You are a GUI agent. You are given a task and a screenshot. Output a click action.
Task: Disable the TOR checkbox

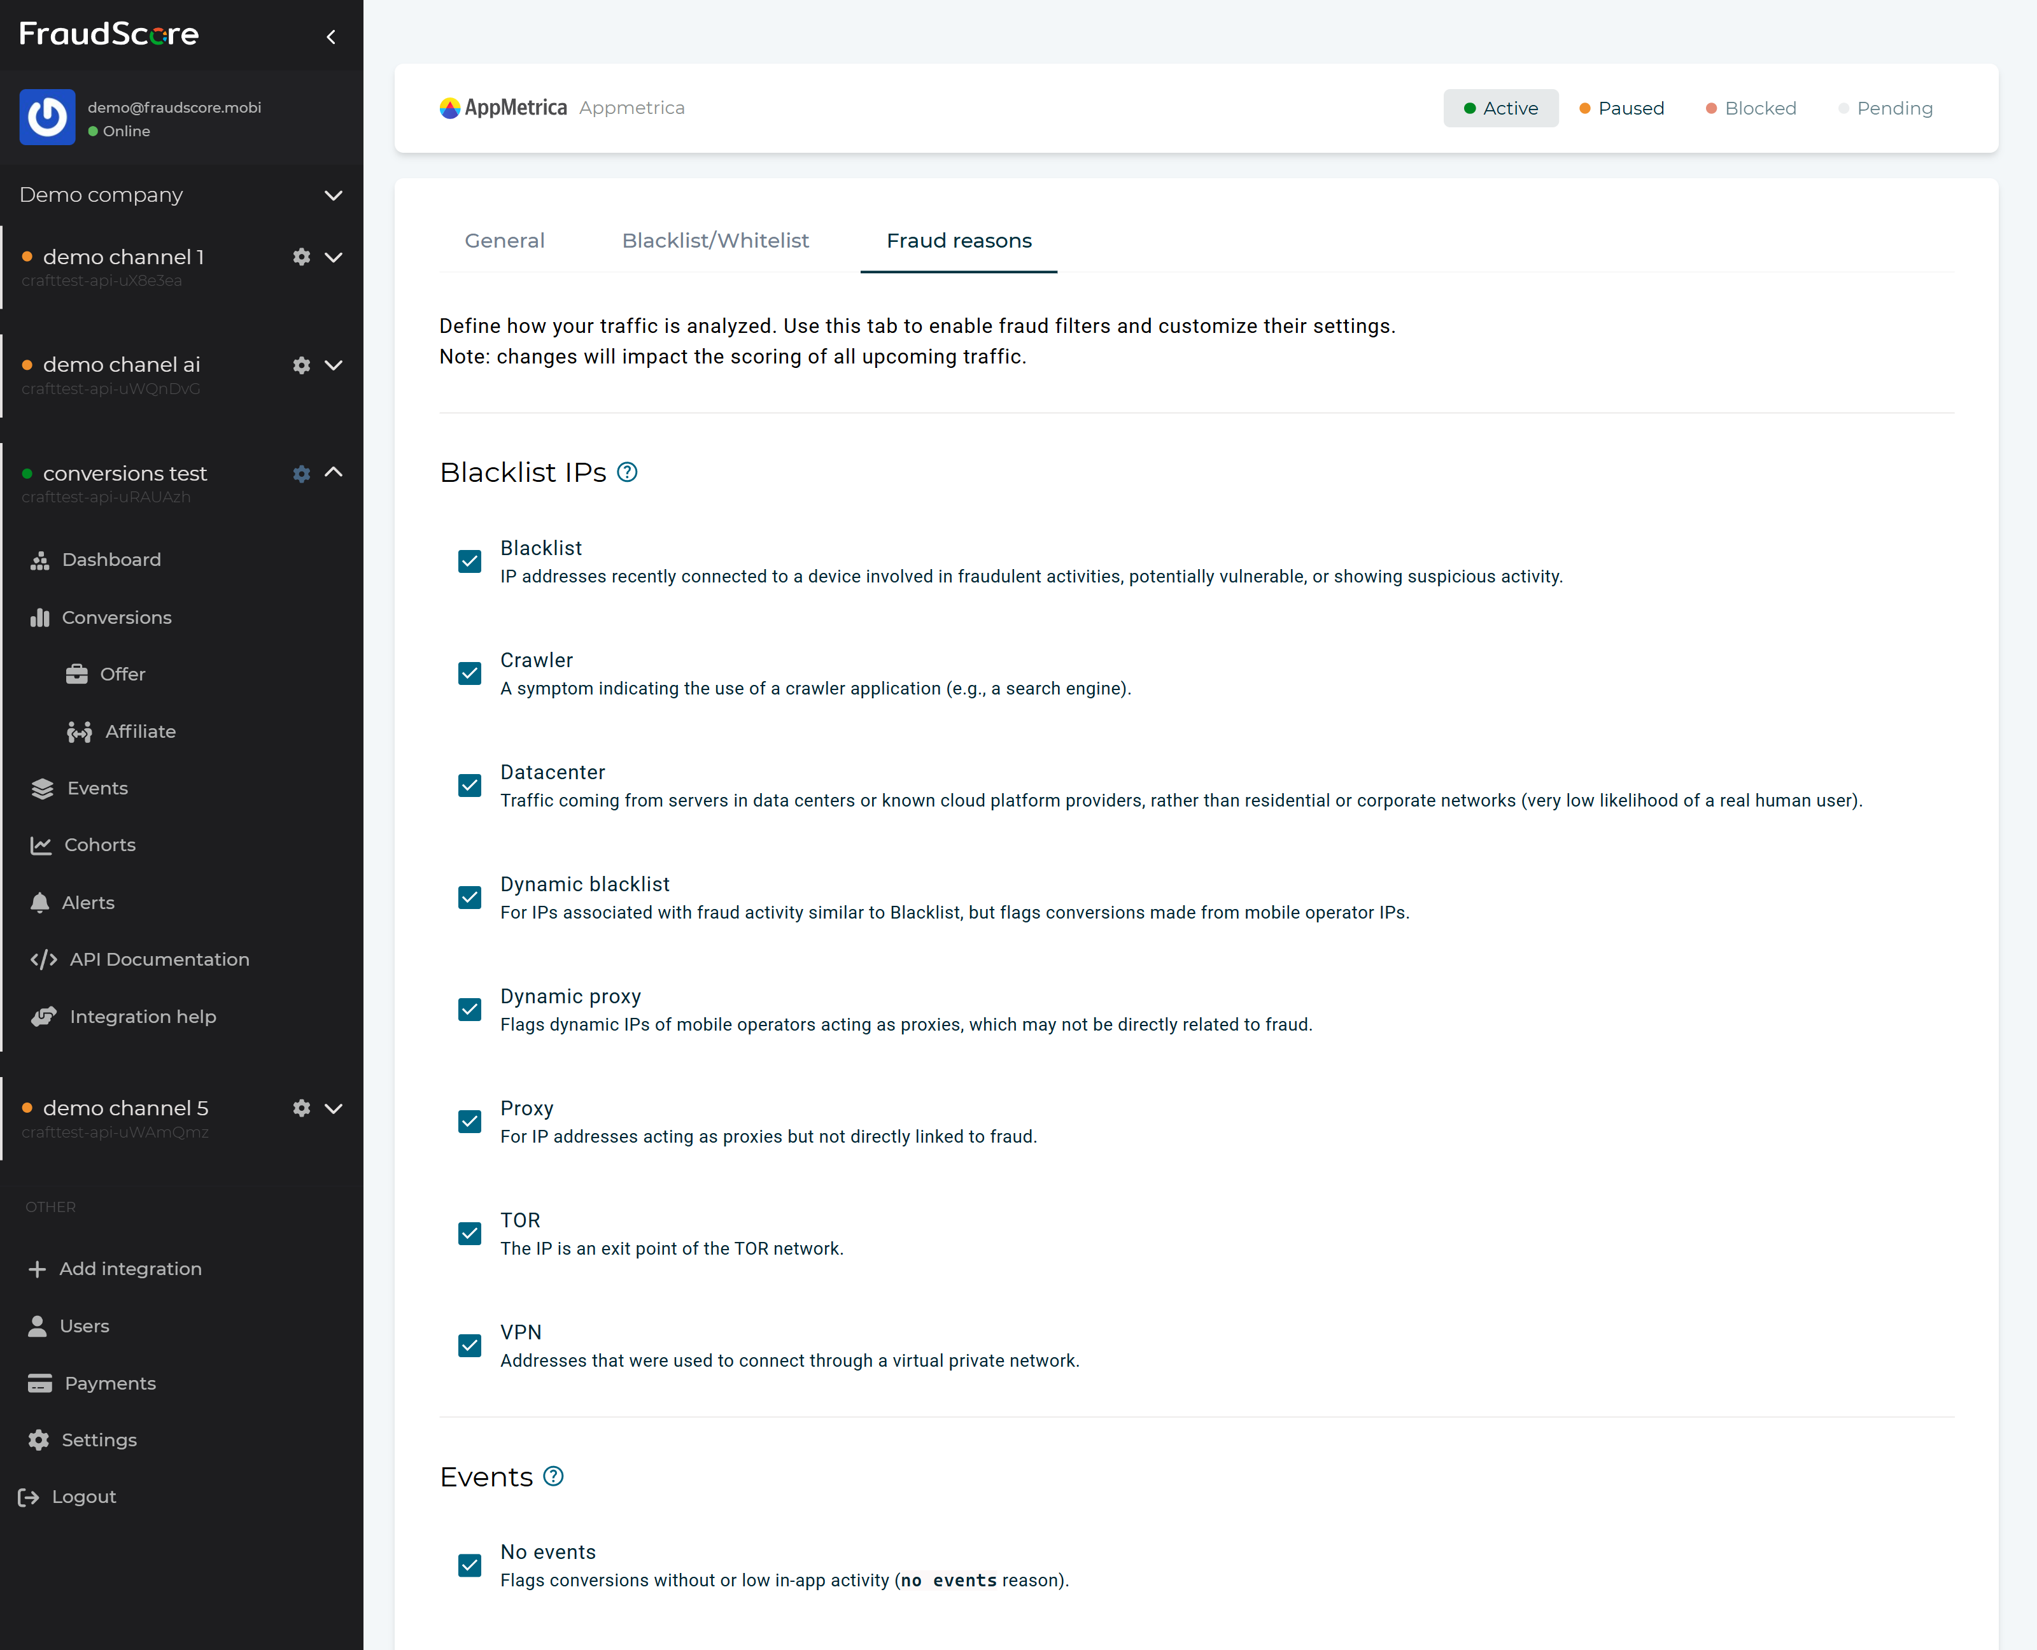[x=470, y=1234]
